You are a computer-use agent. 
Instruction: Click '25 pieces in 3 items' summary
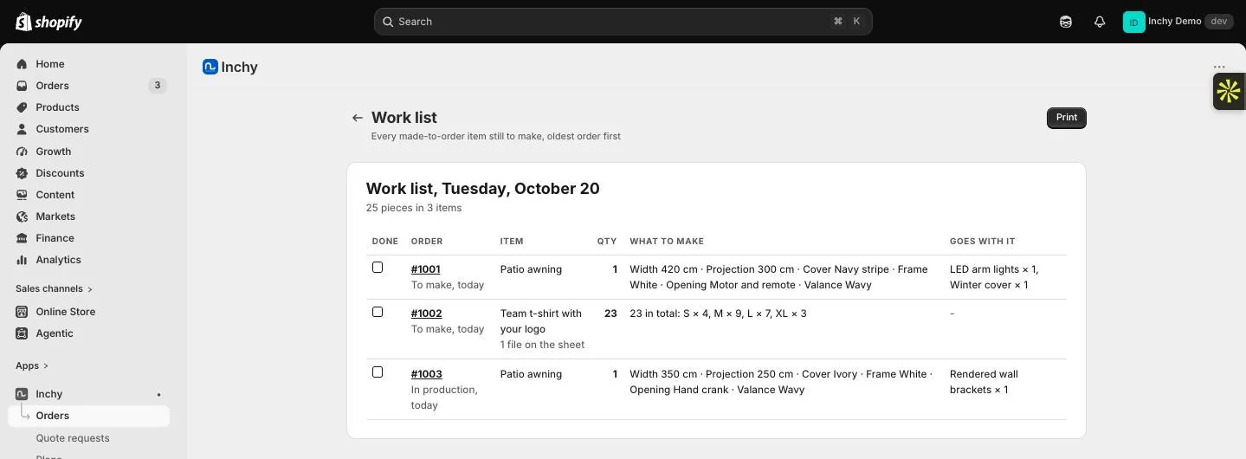414,208
